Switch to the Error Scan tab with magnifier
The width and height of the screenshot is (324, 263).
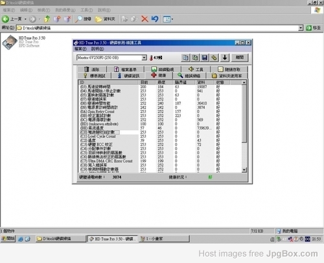coord(189,75)
